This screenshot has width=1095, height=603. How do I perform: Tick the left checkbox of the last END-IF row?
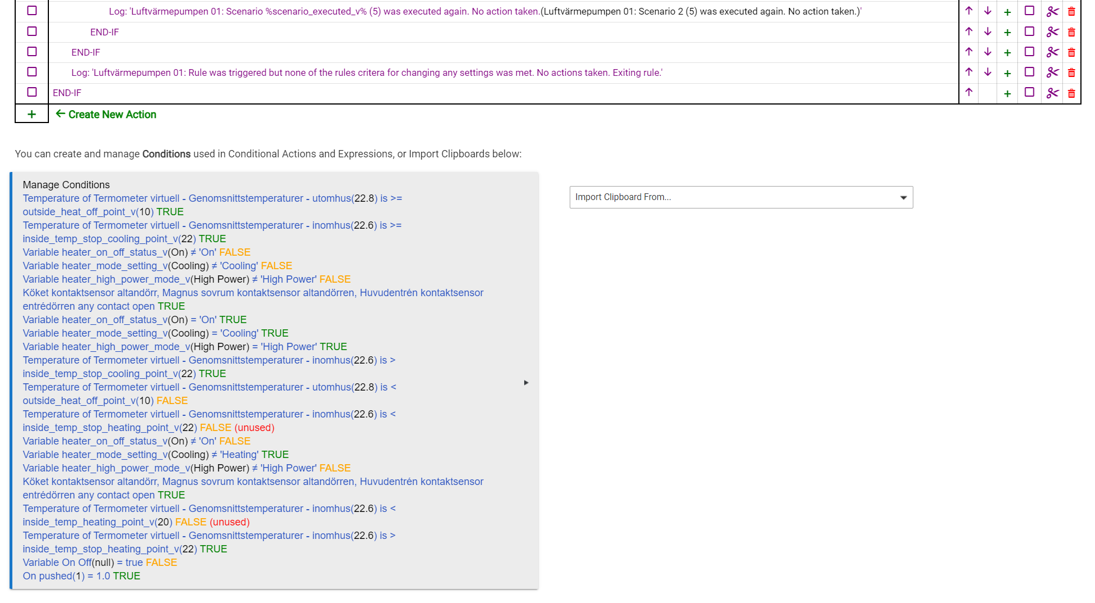tap(32, 92)
